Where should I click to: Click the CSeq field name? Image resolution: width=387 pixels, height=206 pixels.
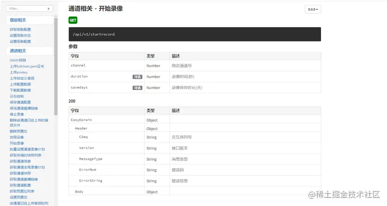pyautogui.click(x=83, y=137)
